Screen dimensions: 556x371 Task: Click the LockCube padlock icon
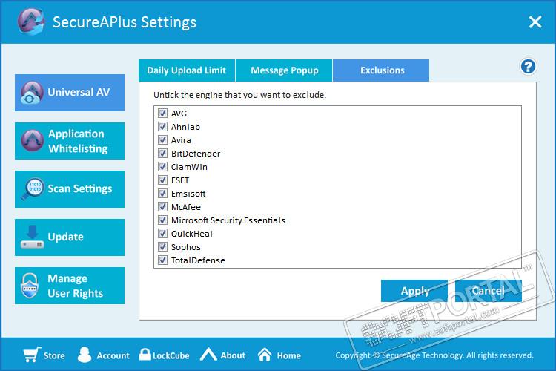pyautogui.click(x=145, y=354)
